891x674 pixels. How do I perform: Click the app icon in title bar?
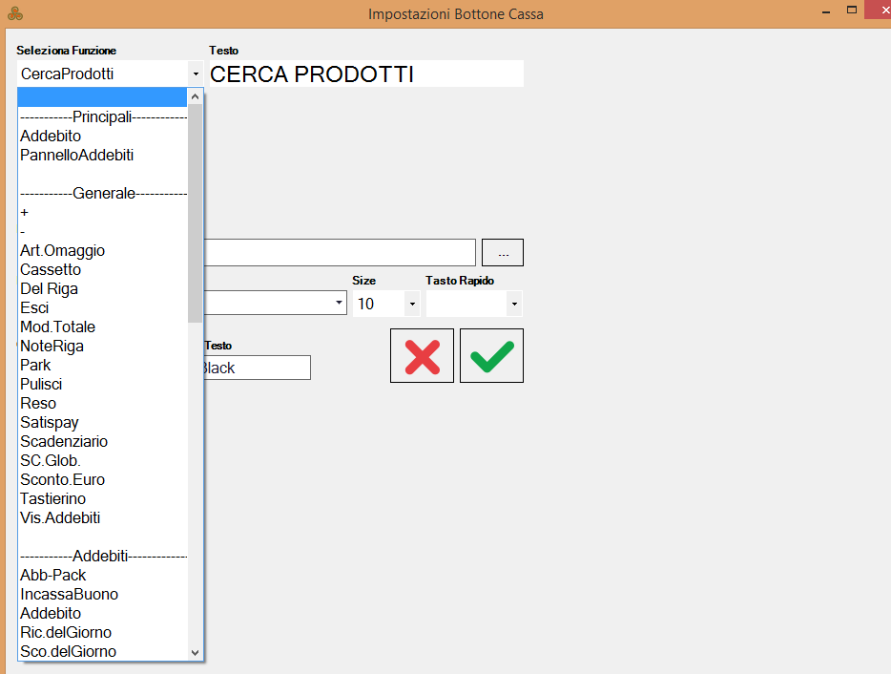14,13
